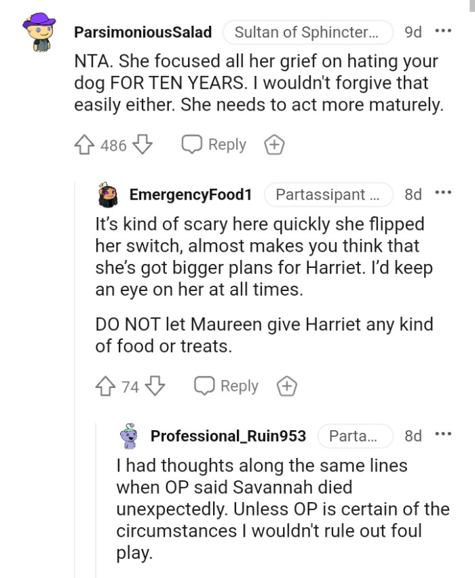Screen dimensions: 475x578
Task: Upvote EmergencyFood1's comment
Action: pyautogui.click(x=104, y=385)
